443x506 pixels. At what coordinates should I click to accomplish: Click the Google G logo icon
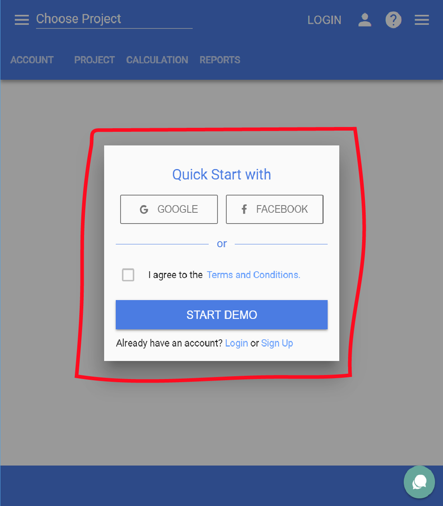[x=144, y=209]
